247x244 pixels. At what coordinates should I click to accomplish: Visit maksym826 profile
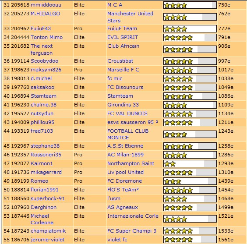click(x=46, y=70)
